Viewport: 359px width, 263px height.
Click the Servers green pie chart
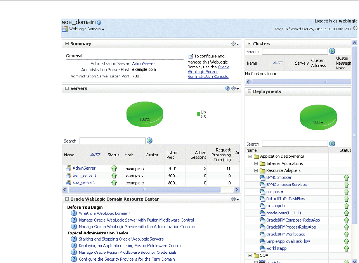145,114
